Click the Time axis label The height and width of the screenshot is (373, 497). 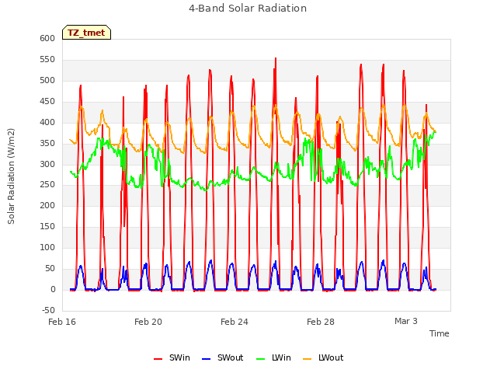click(440, 333)
